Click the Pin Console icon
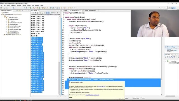The image size is (179, 101). point(52,13)
